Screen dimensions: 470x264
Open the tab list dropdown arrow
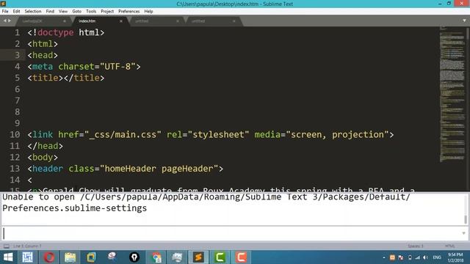(464, 21)
